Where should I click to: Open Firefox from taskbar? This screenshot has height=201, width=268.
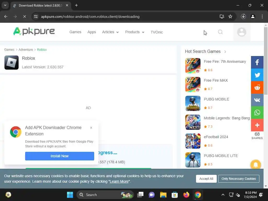[186, 195]
